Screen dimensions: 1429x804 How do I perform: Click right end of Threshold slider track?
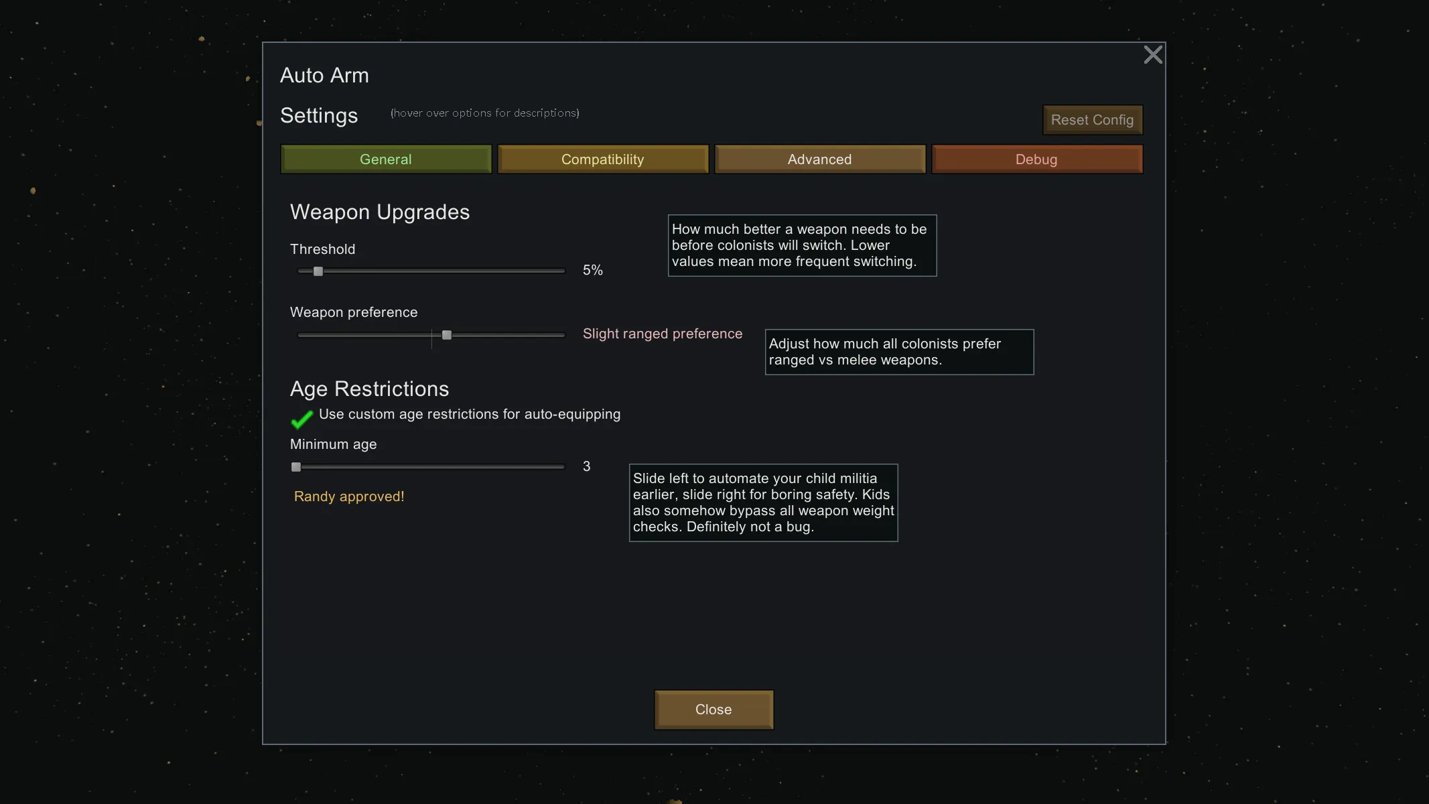click(561, 271)
